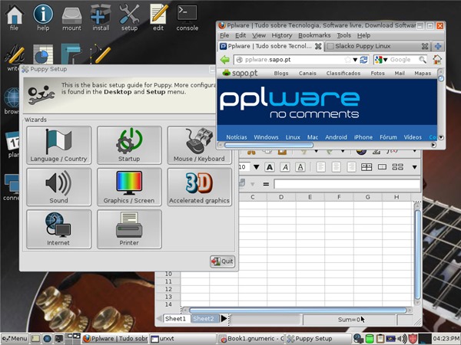Viewport: 461px width, 345px height.
Task: Toggle italic in Gnumeric toolbar
Action: click(x=285, y=167)
